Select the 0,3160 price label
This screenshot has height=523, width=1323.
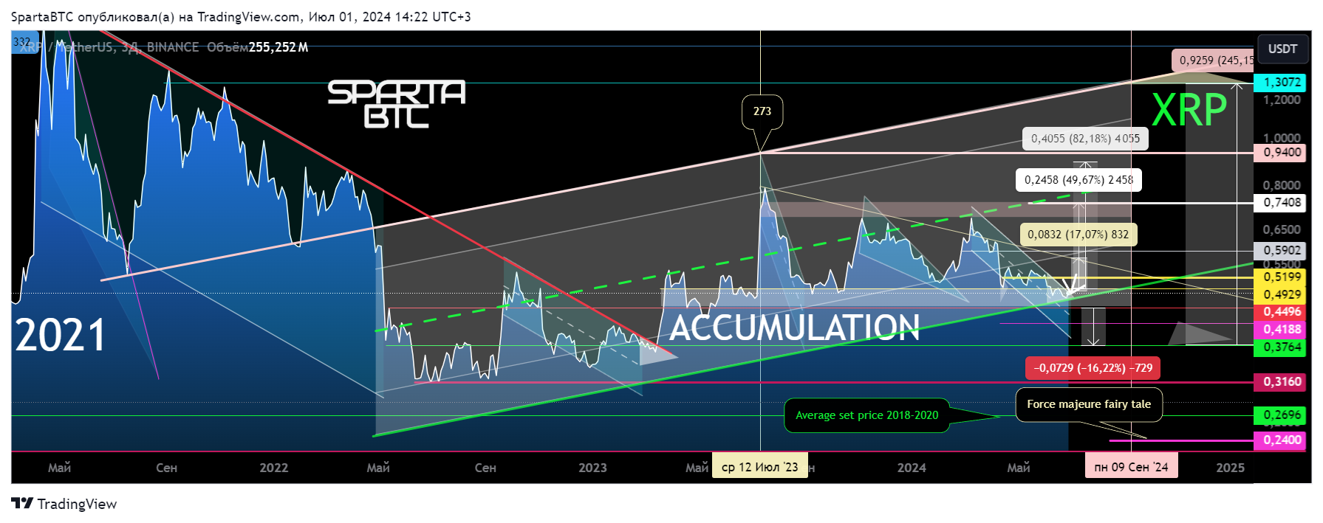tap(1280, 382)
